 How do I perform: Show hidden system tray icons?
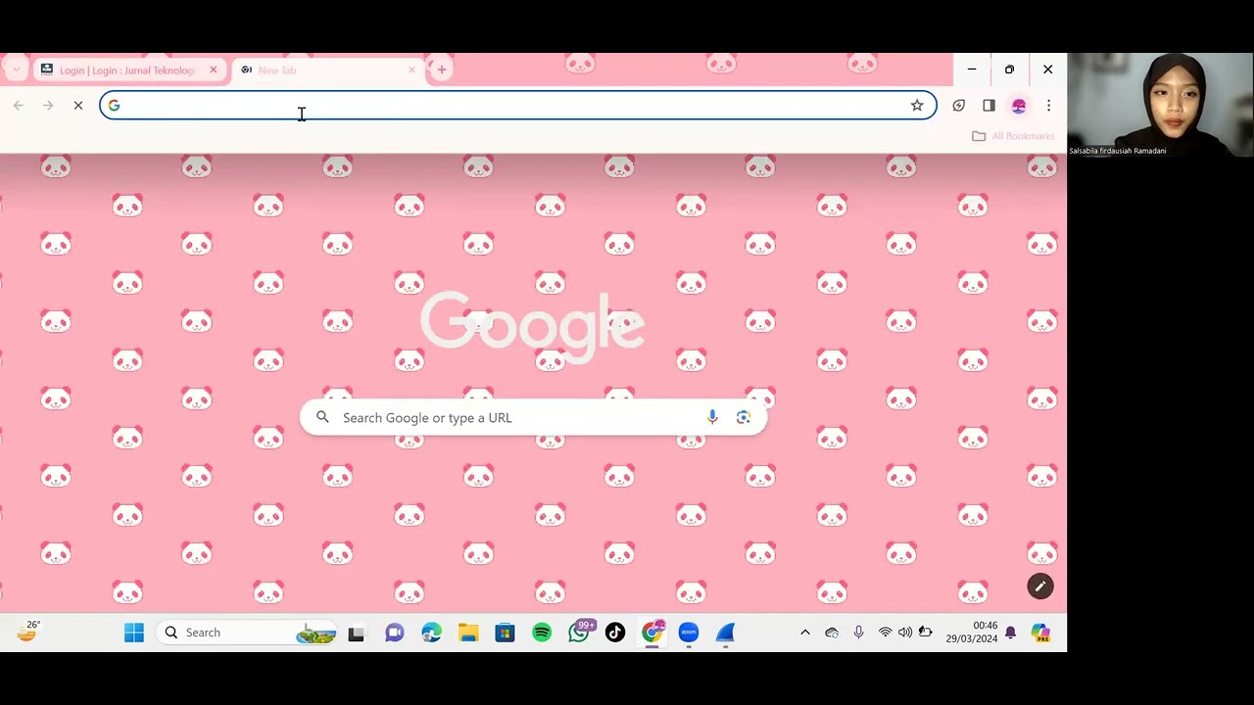point(805,633)
